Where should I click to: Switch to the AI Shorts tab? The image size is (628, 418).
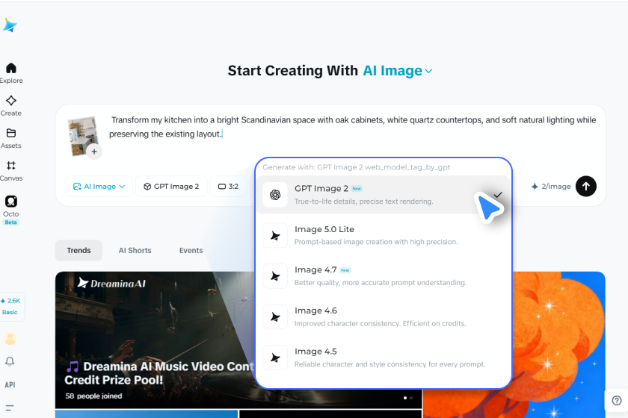click(135, 250)
